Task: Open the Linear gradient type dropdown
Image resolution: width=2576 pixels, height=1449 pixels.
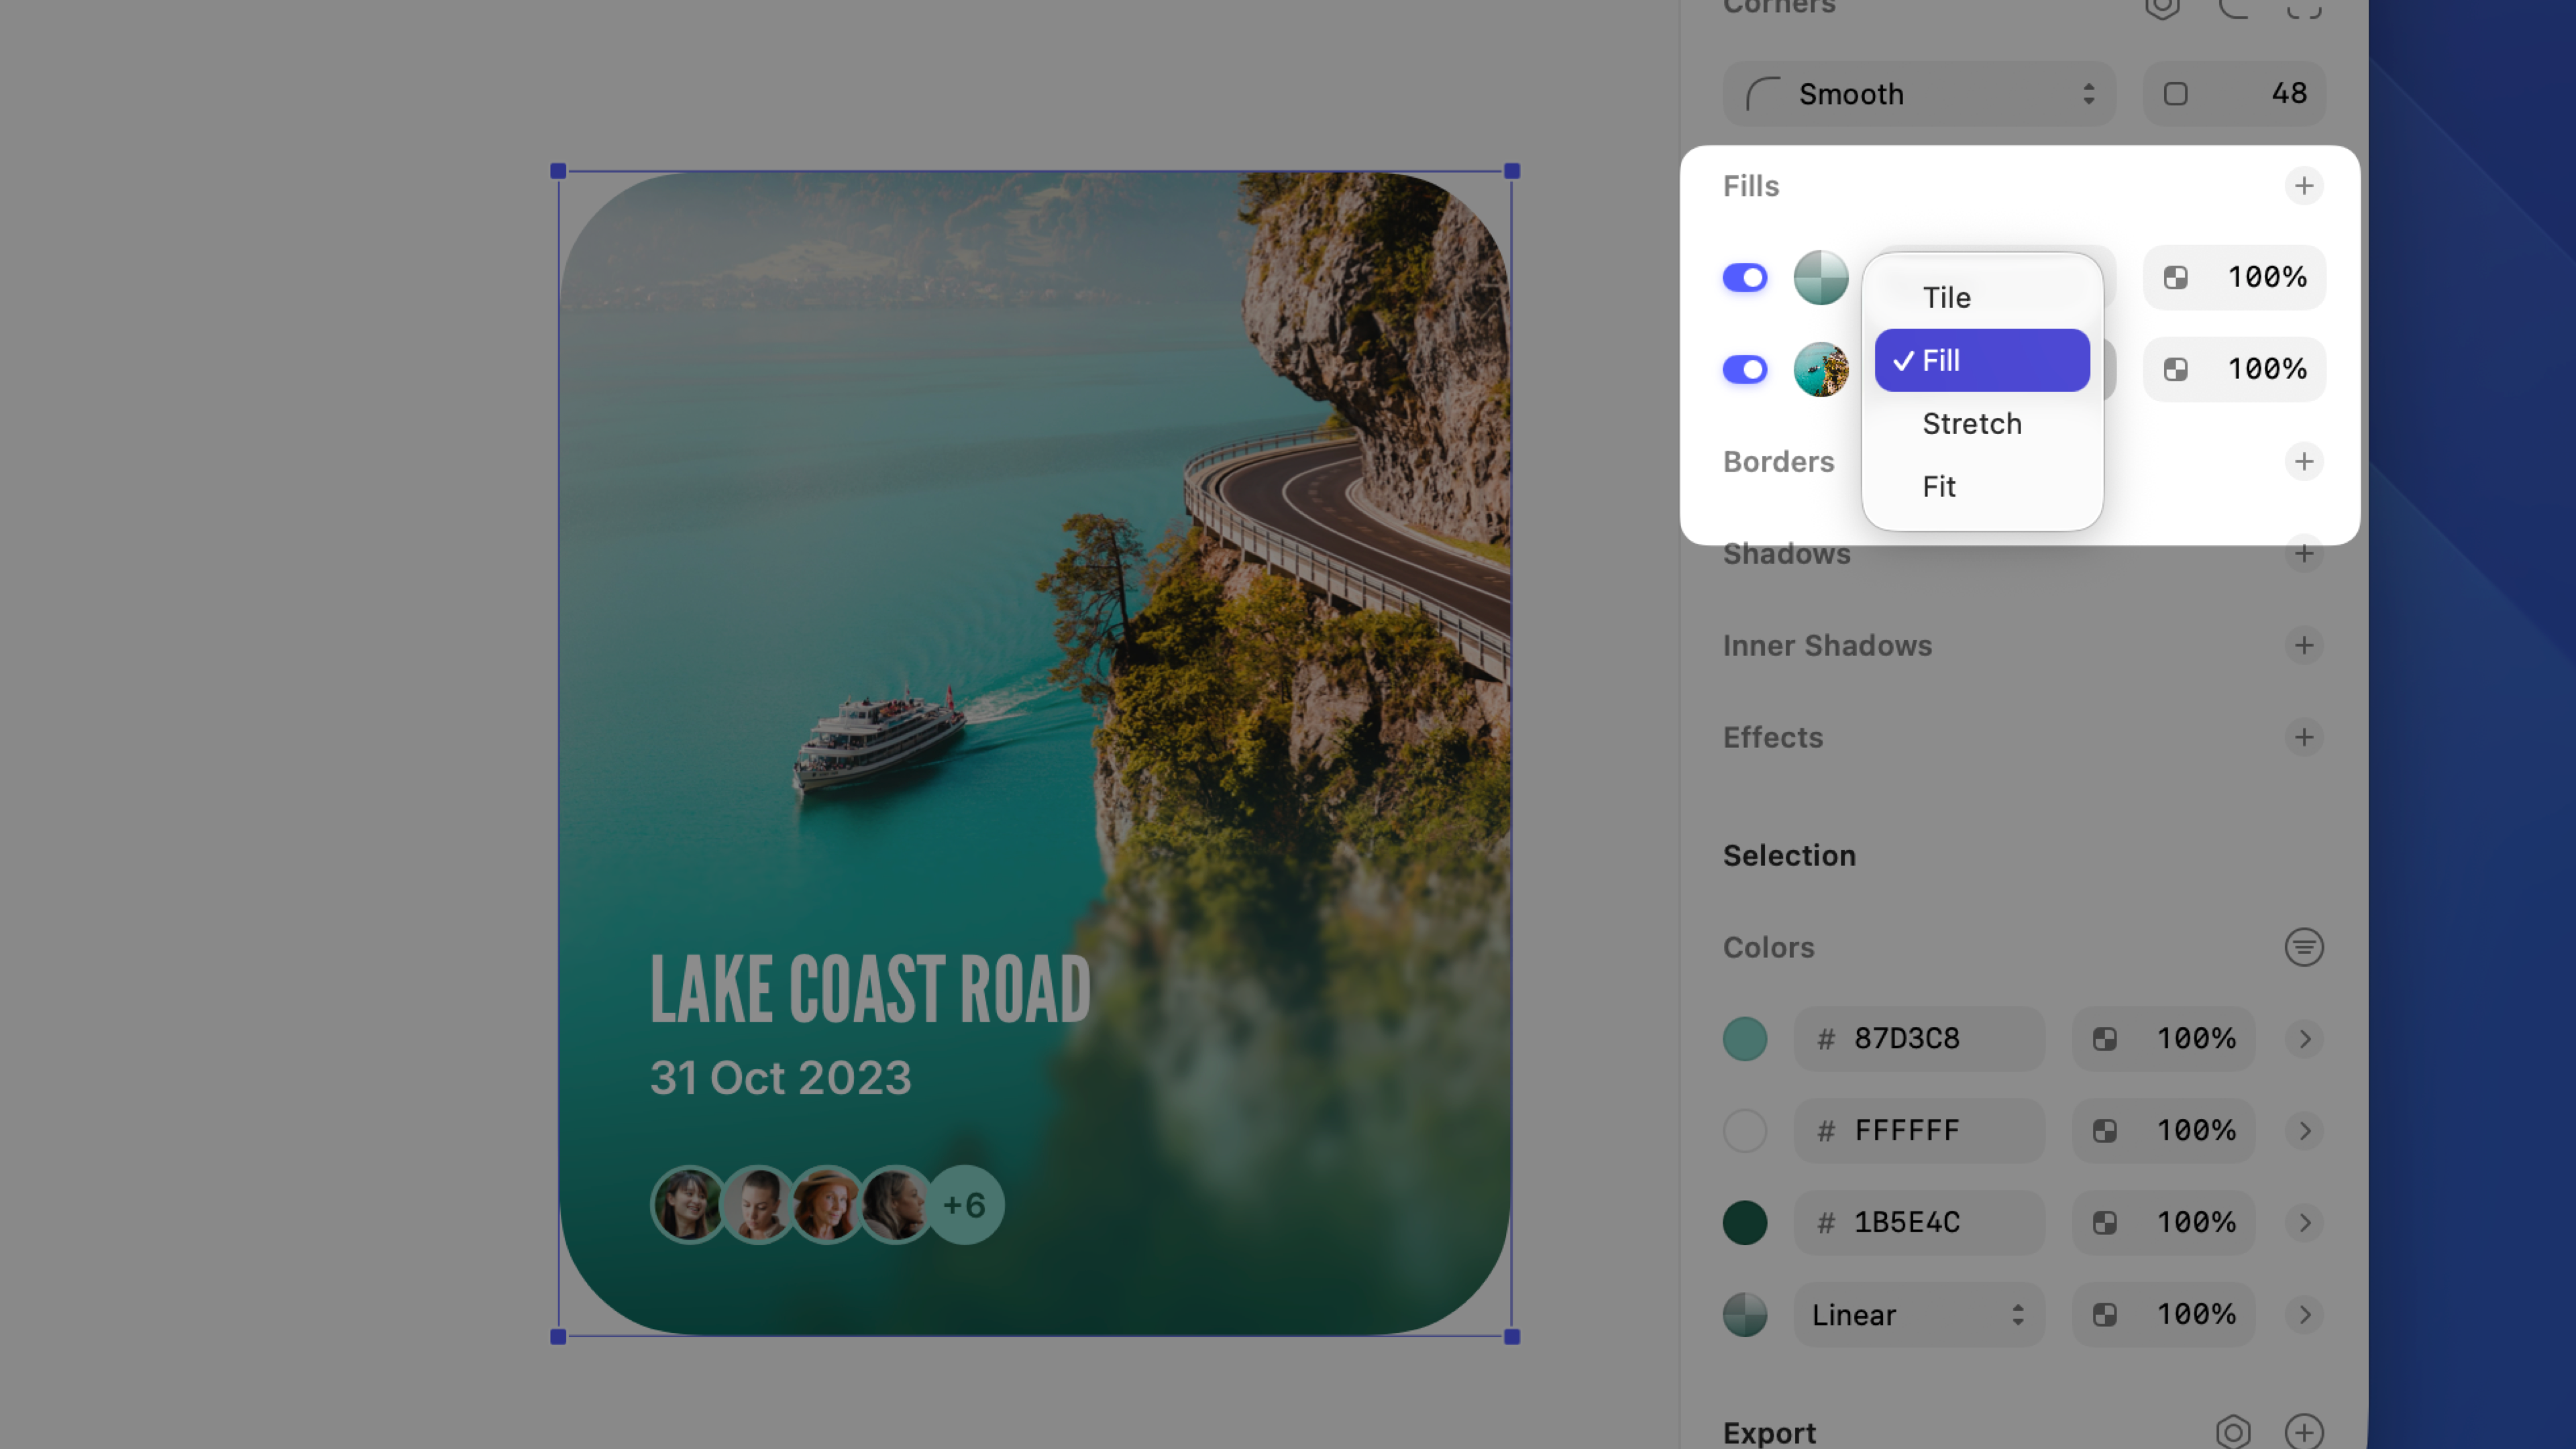Action: [x=1918, y=1314]
